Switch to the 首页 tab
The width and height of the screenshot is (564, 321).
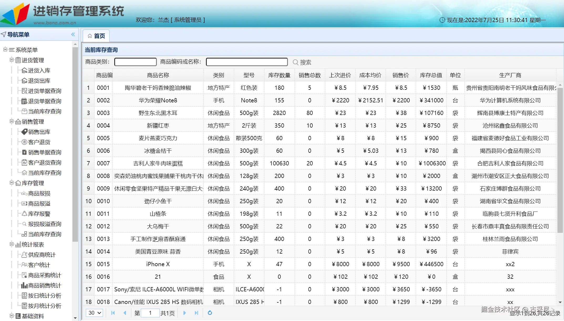[x=96, y=36]
